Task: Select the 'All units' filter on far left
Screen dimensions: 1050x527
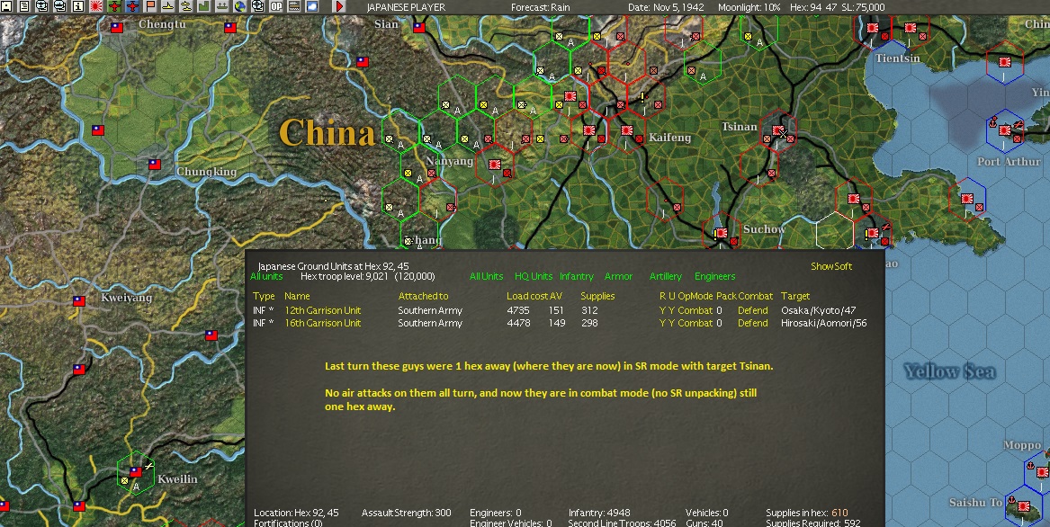Action: point(266,276)
